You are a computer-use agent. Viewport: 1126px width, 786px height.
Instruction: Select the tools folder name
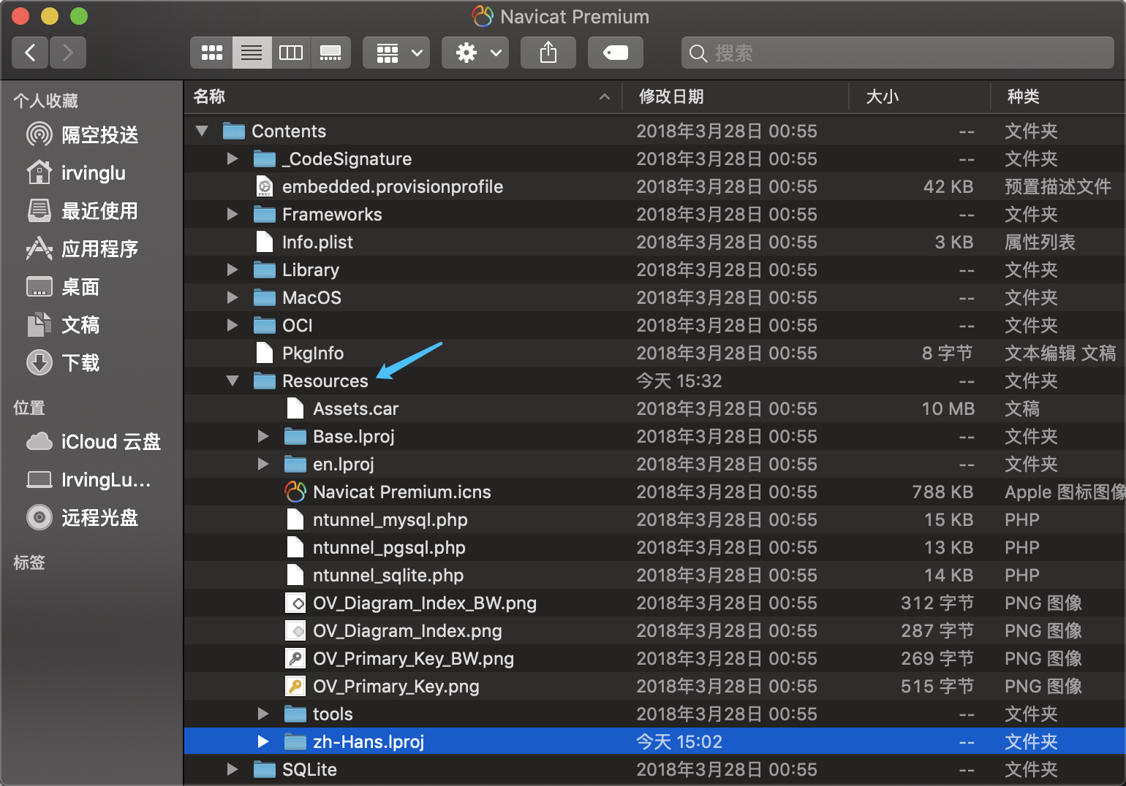(x=333, y=714)
